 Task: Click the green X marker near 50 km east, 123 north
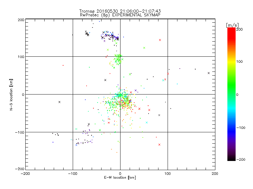point(144,48)
